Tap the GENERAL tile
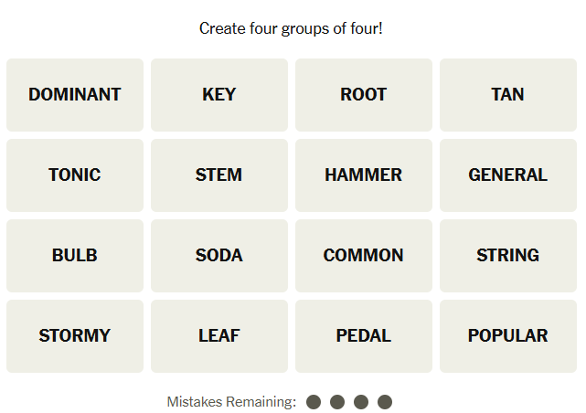Viewport: 586px width, 413px height. click(x=508, y=175)
